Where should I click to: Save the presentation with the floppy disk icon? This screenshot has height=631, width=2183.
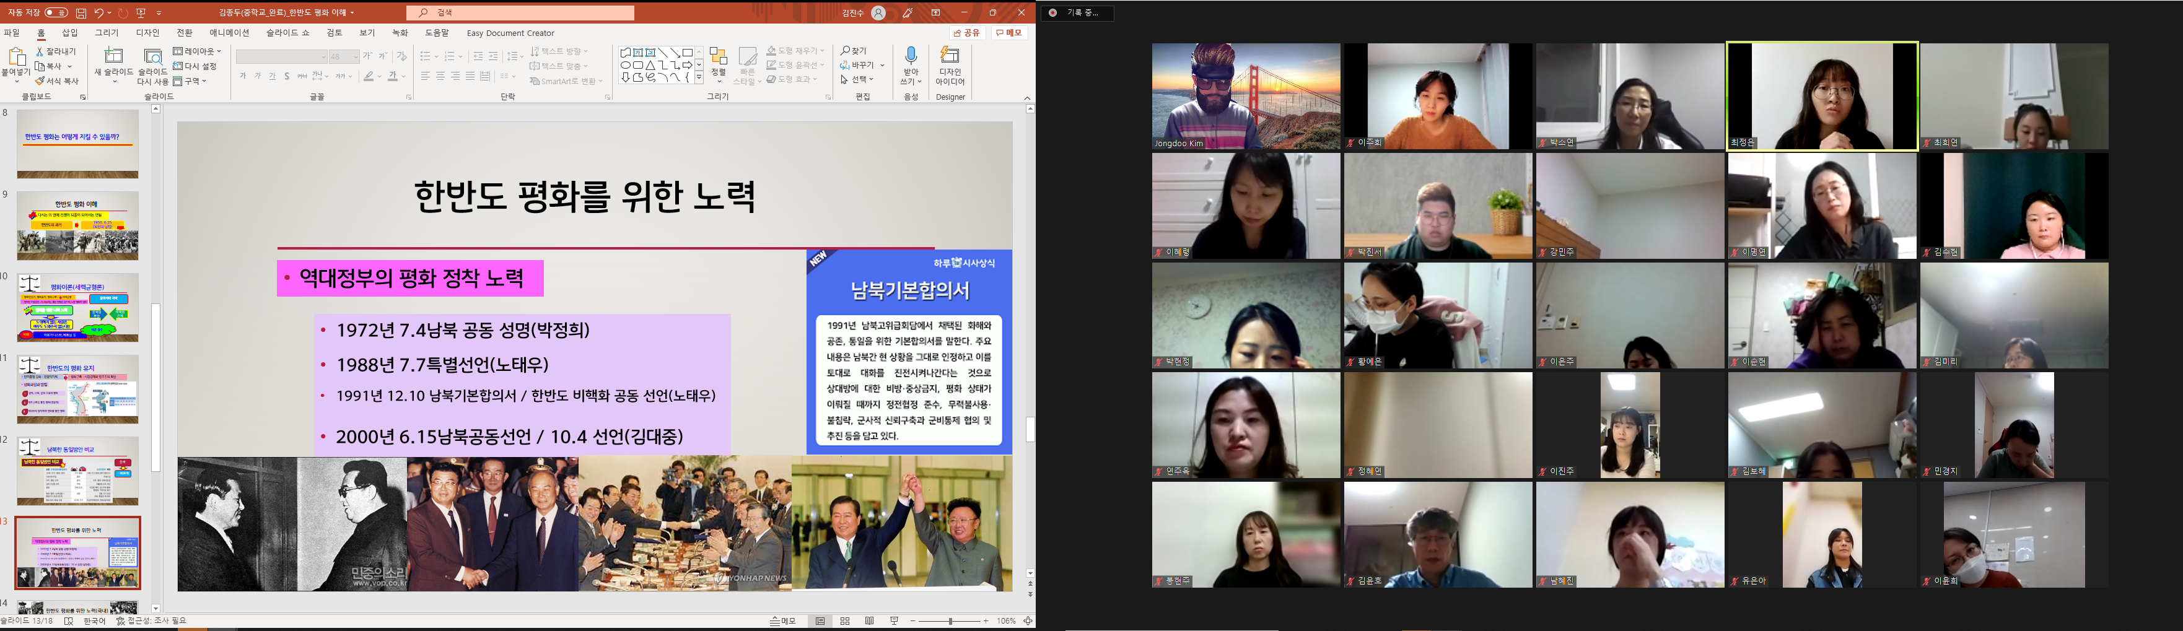(81, 13)
